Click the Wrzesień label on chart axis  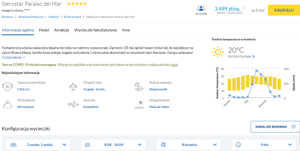[x=262, y=103]
